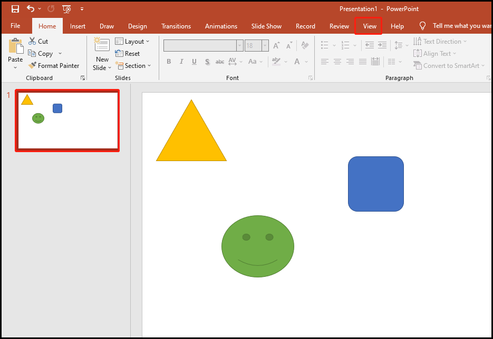The width and height of the screenshot is (493, 339).
Task: Switch to the View tab
Action: (x=368, y=26)
